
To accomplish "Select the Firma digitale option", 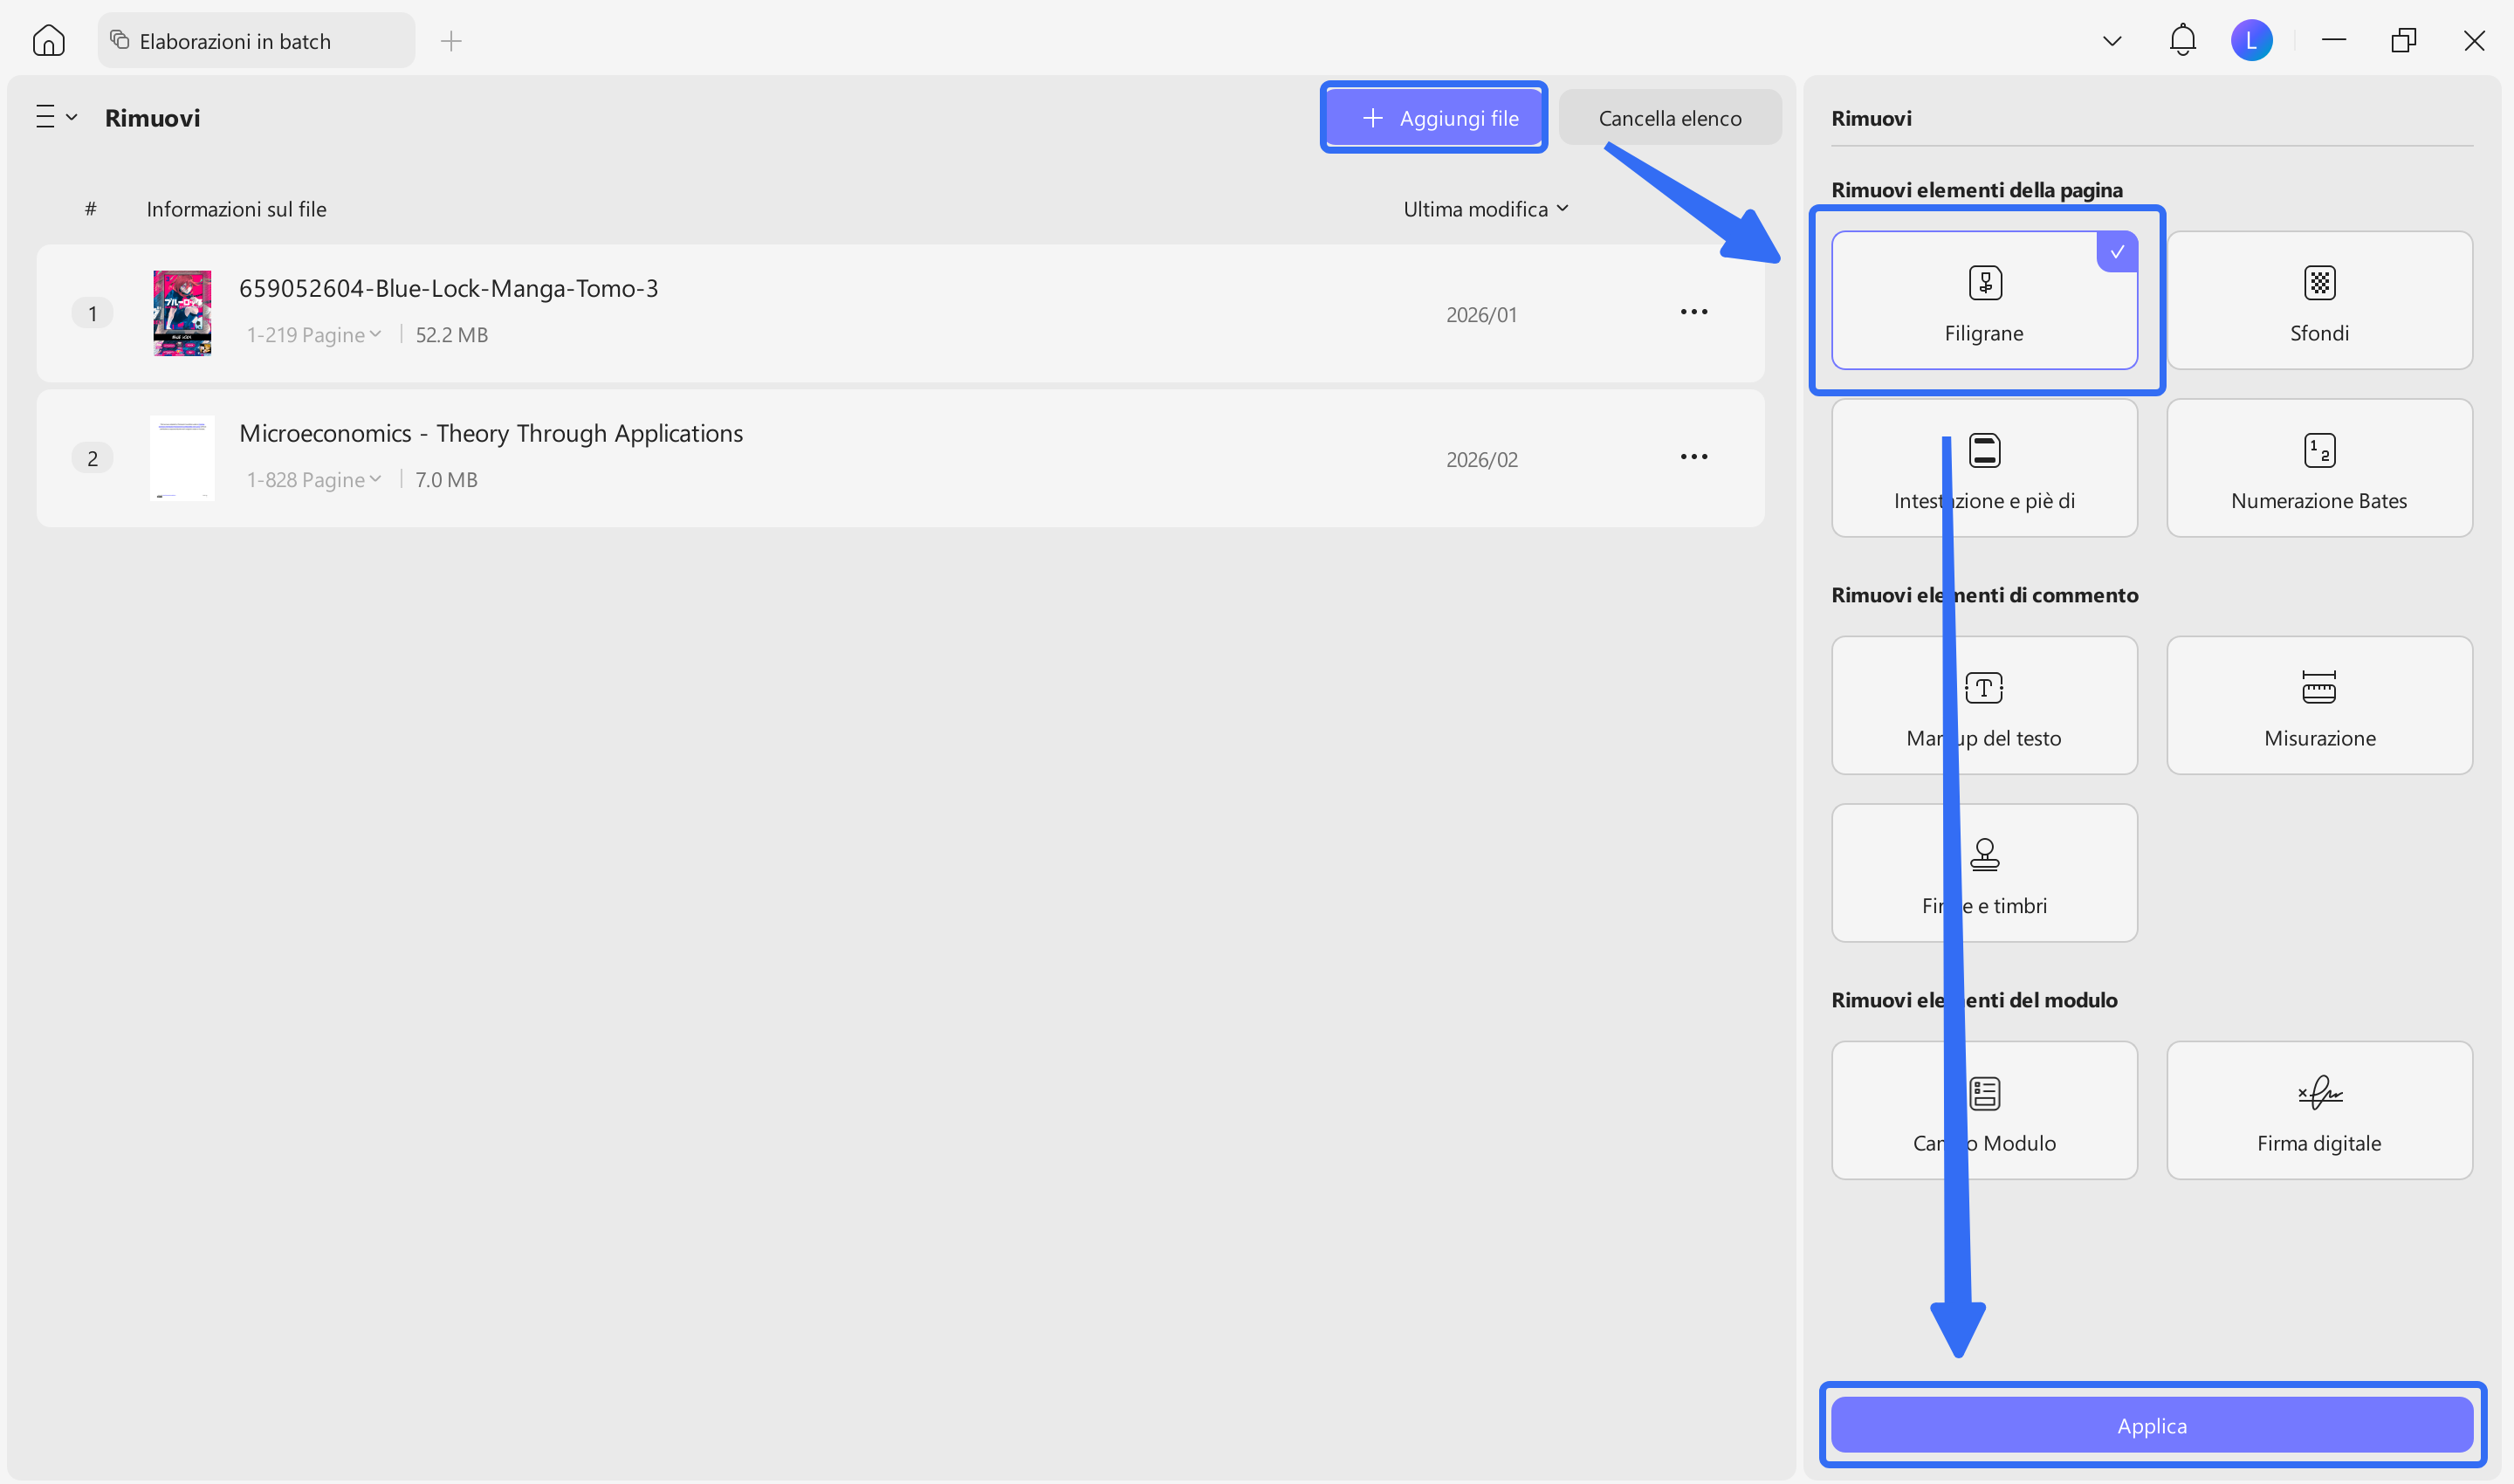I will (2319, 1110).
